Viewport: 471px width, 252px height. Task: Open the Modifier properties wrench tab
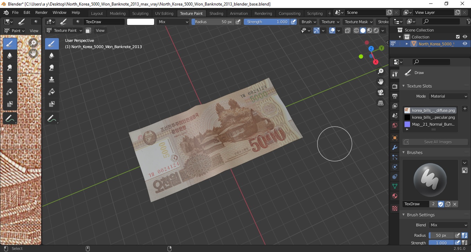394,147
